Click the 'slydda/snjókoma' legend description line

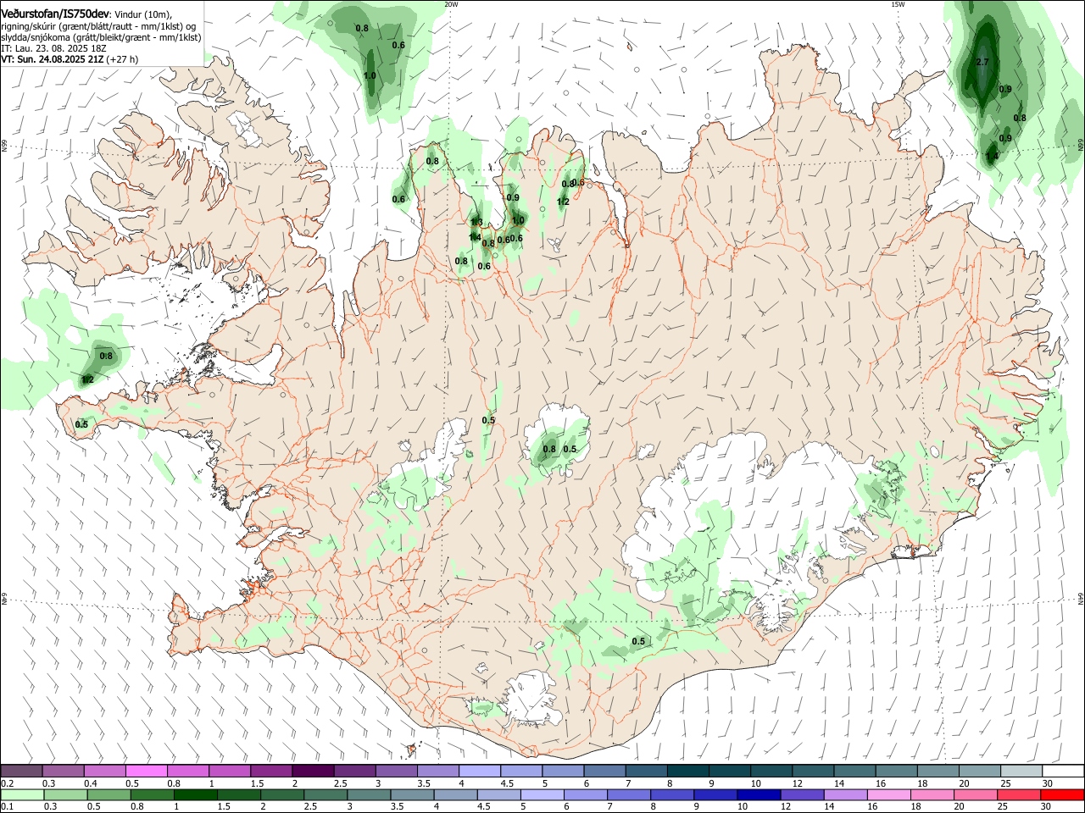101,37
